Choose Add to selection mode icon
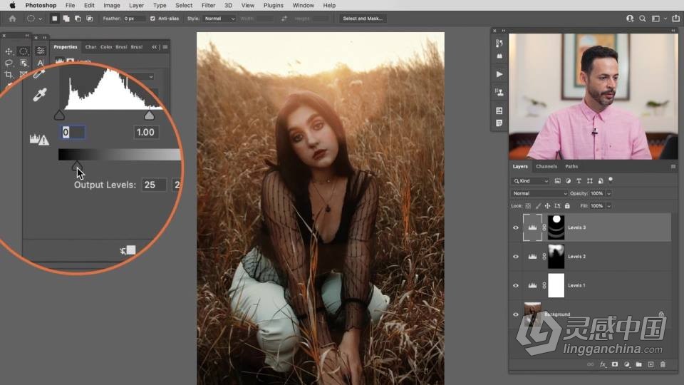 66,19
